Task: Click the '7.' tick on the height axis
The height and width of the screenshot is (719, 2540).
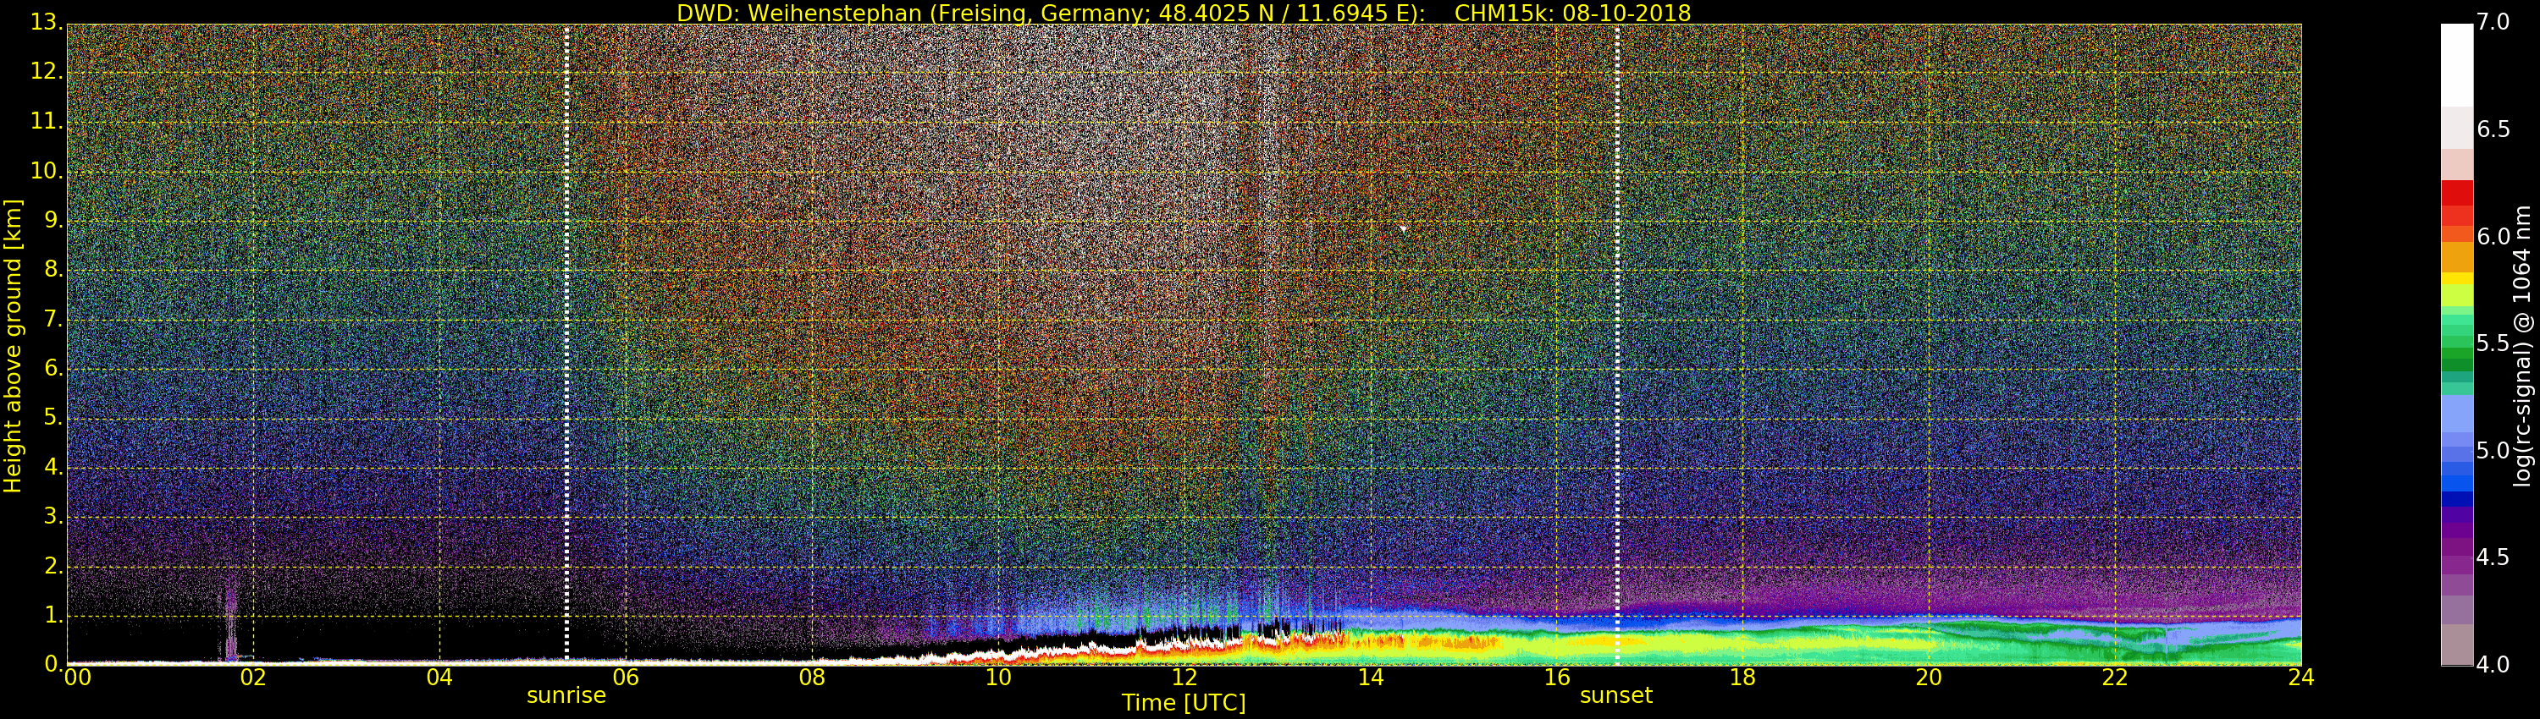Action: click(x=53, y=319)
